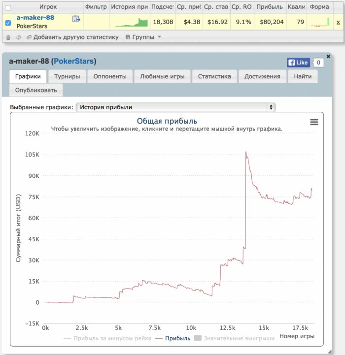Click the panel resize grip corner
The image size is (345, 355).
pos(330,352)
